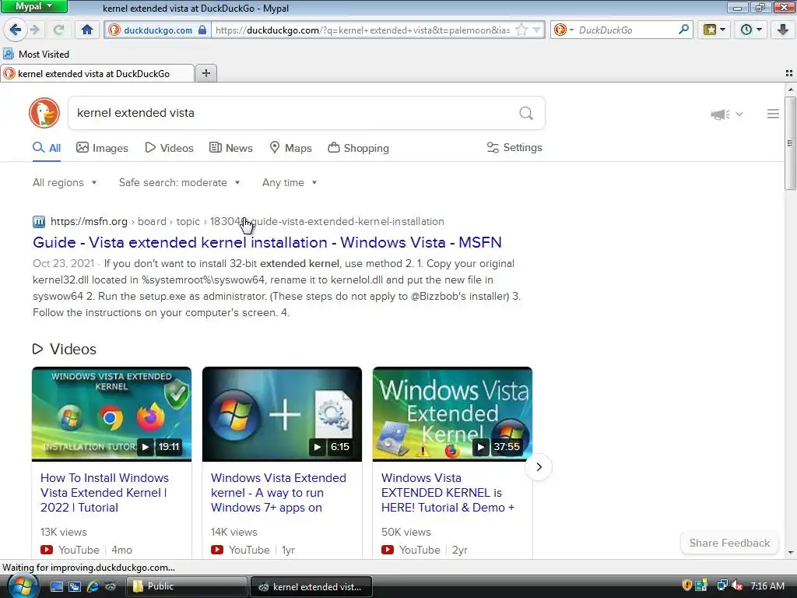Click the security shield tray icon
This screenshot has height=598, width=797.
tap(686, 586)
